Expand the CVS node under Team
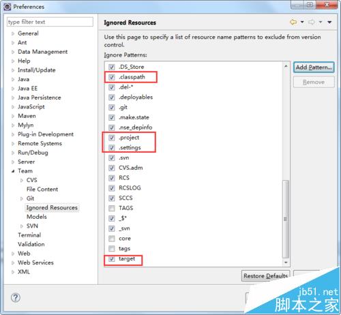Screen dimensions: 341x315 [22, 180]
